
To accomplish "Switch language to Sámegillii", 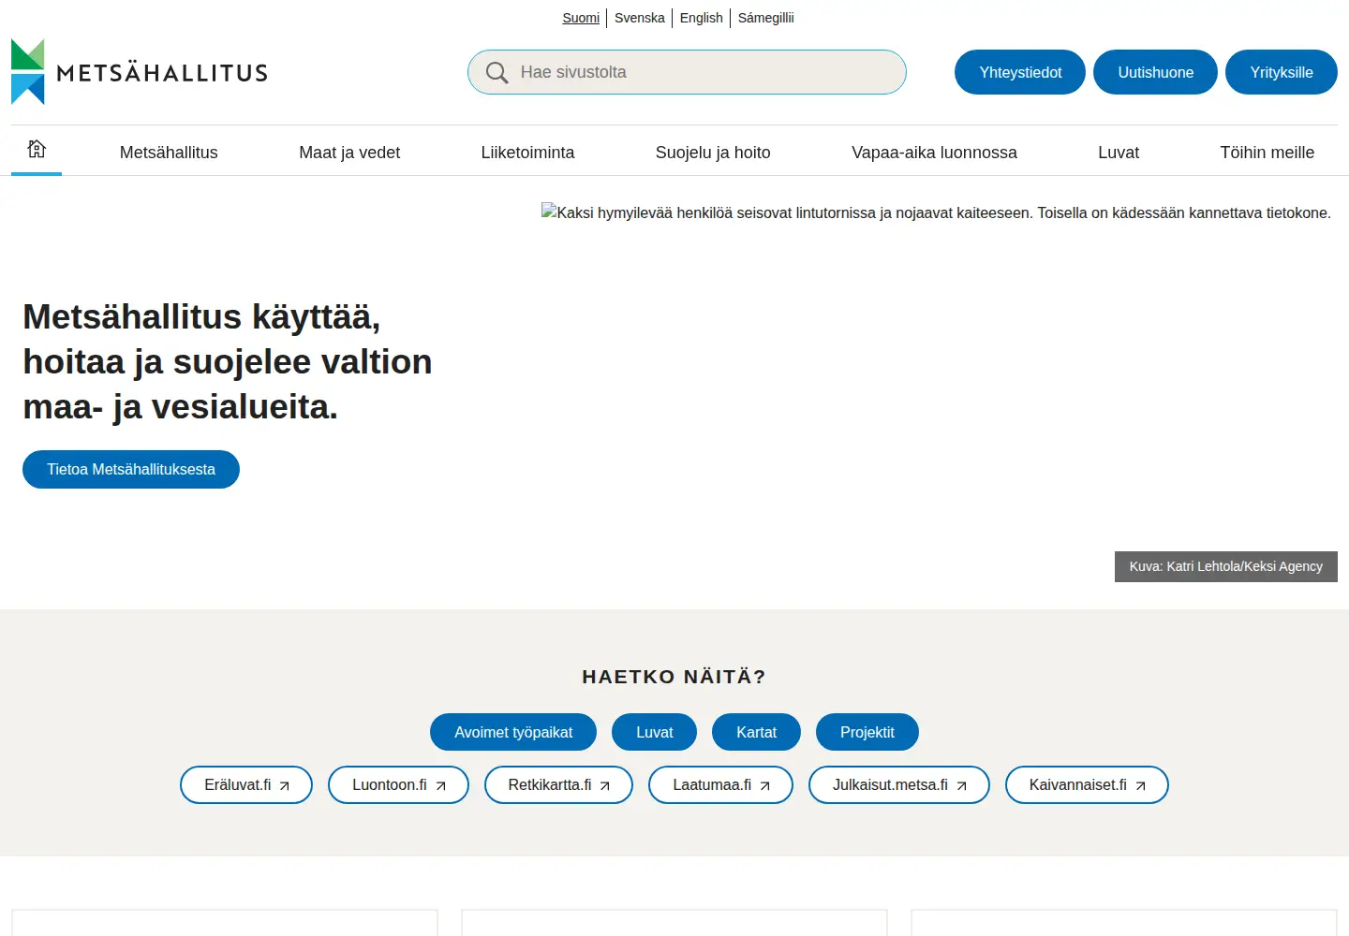I will pos(766,18).
